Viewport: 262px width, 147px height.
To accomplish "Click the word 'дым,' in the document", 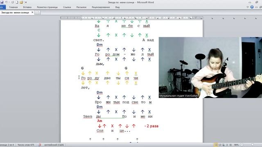I will (100, 64).
